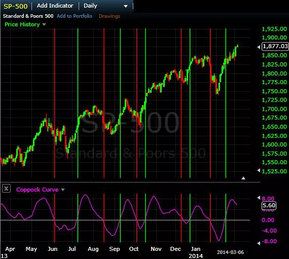
Task: Open the Add Indicator menu
Action: pos(55,6)
